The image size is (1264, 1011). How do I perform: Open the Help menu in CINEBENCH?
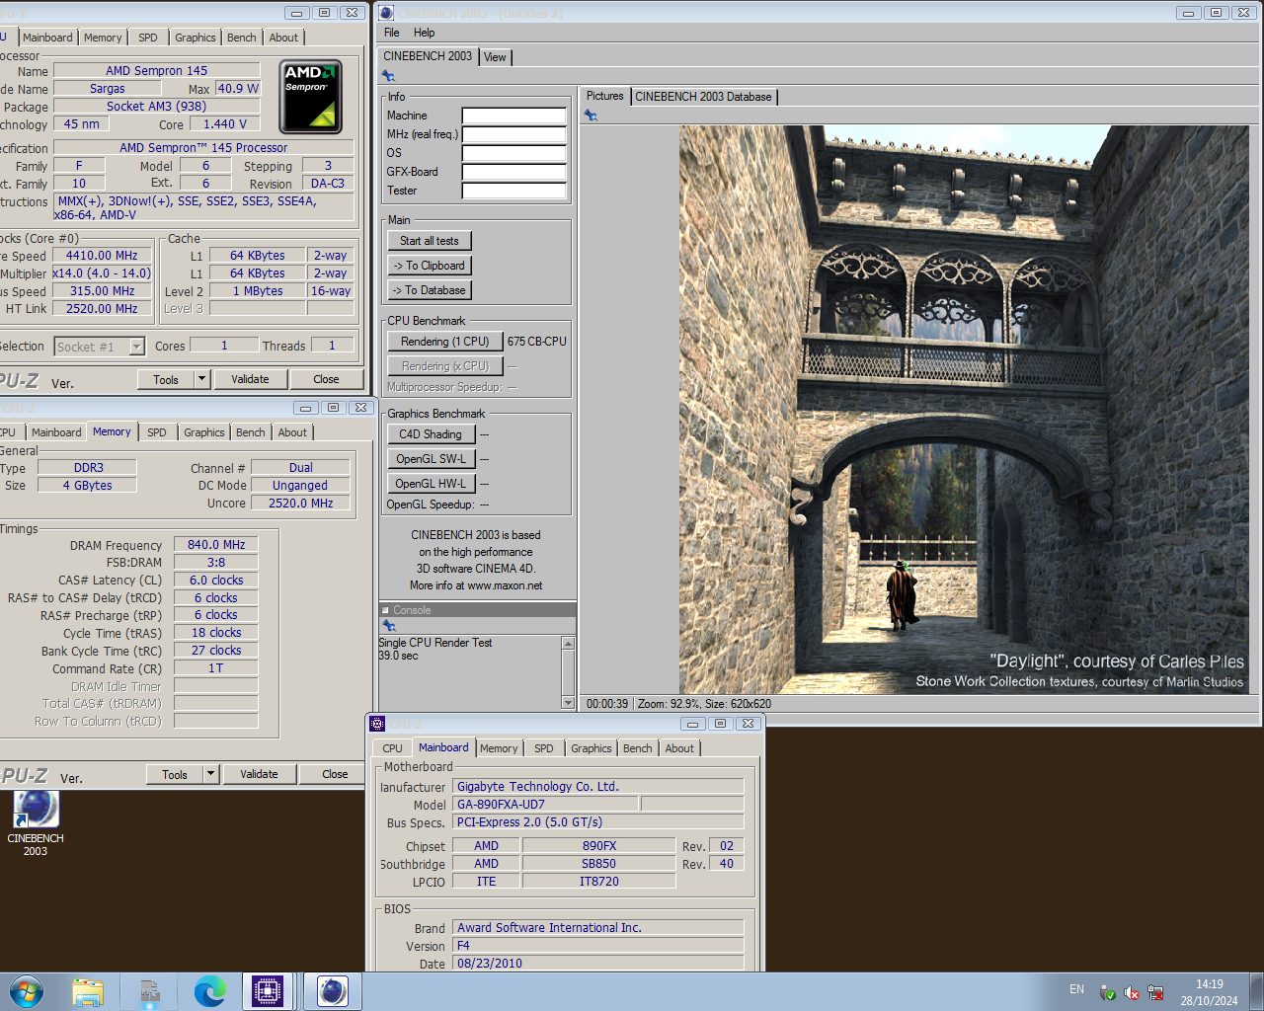tap(425, 33)
